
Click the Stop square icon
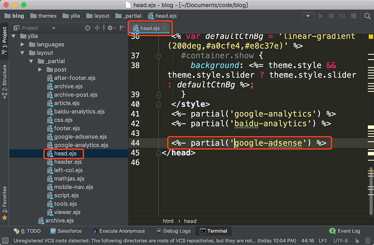pos(354,16)
